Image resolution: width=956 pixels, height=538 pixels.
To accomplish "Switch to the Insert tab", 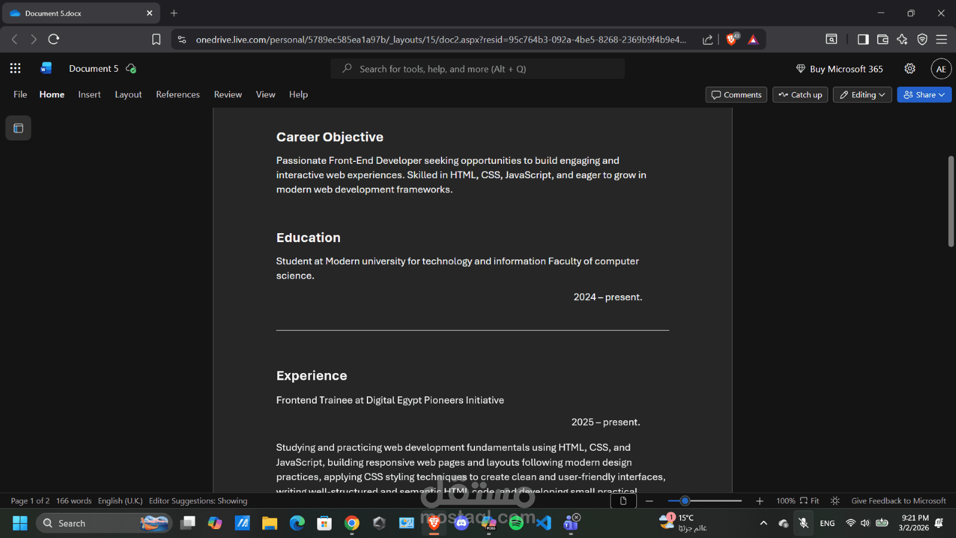I will (x=90, y=94).
